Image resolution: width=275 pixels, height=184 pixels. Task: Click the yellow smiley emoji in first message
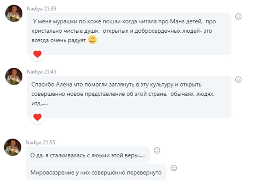(93, 40)
